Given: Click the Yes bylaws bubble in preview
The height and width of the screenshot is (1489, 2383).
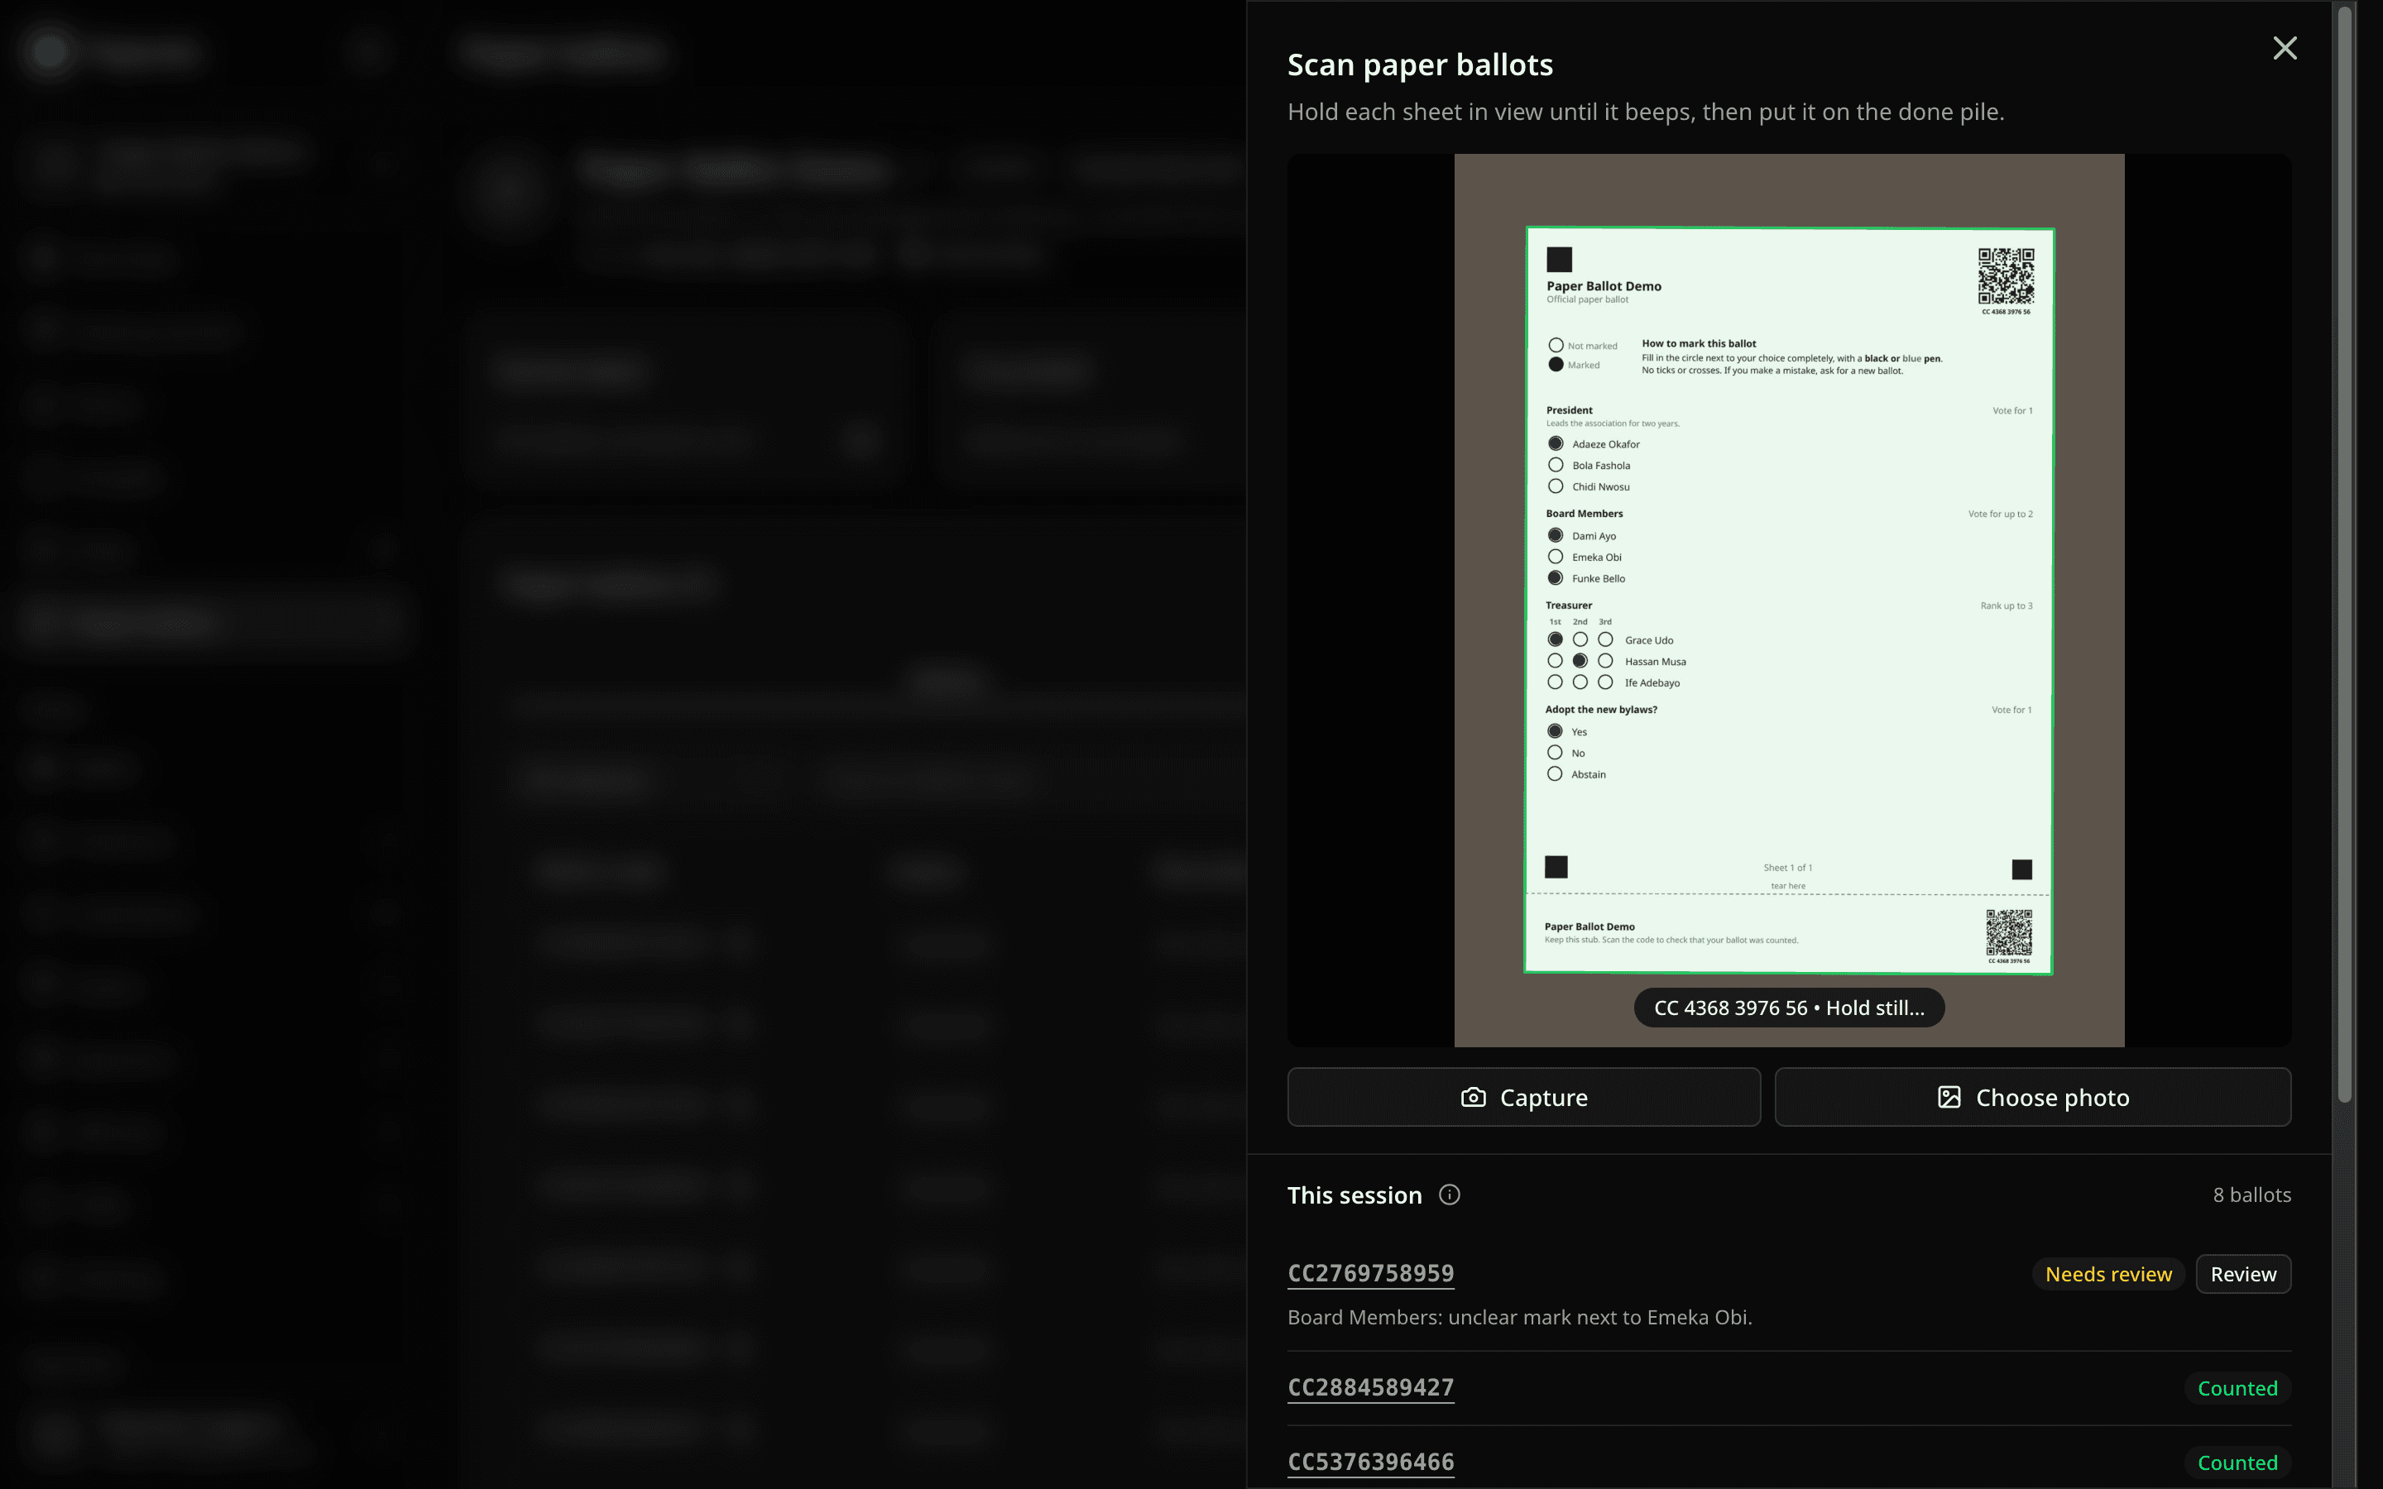Looking at the screenshot, I should 1555,730.
